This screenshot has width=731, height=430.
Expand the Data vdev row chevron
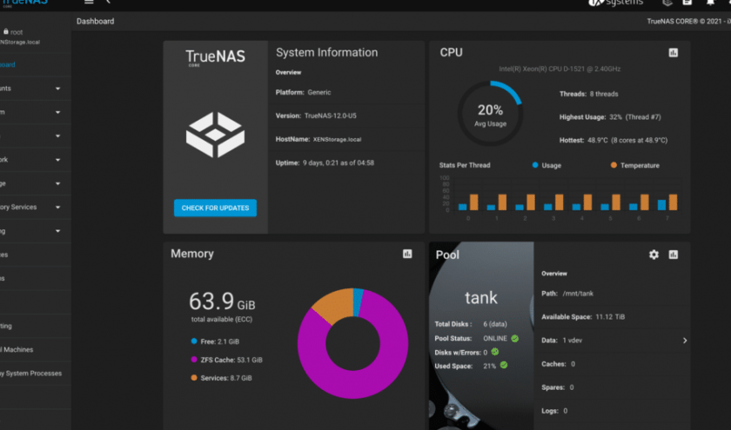684,341
